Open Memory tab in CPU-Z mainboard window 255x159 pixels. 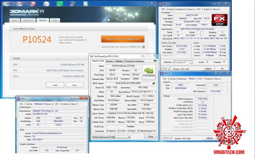[49, 104]
